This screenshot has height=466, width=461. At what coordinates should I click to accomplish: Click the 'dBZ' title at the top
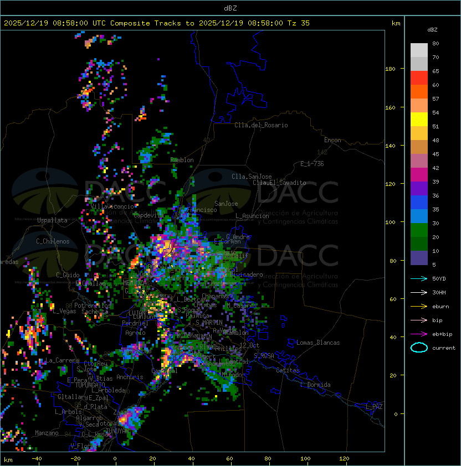coord(230,8)
